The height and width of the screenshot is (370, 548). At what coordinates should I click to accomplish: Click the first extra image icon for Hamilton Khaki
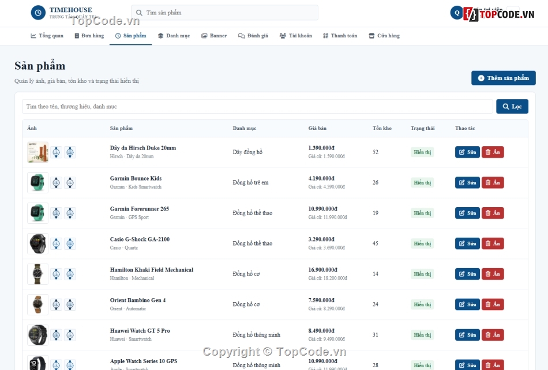(x=57, y=274)
